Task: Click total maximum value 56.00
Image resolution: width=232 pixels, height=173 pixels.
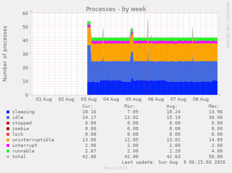Action: coord(216,157)
